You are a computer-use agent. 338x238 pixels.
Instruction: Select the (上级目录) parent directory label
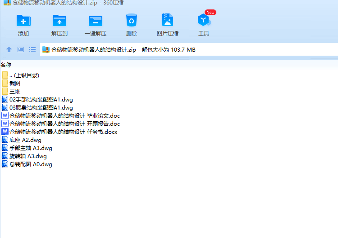click(27, 75)
